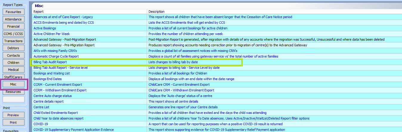Open the Active Bookings report
Screen dimensions: 402x132
45,28
